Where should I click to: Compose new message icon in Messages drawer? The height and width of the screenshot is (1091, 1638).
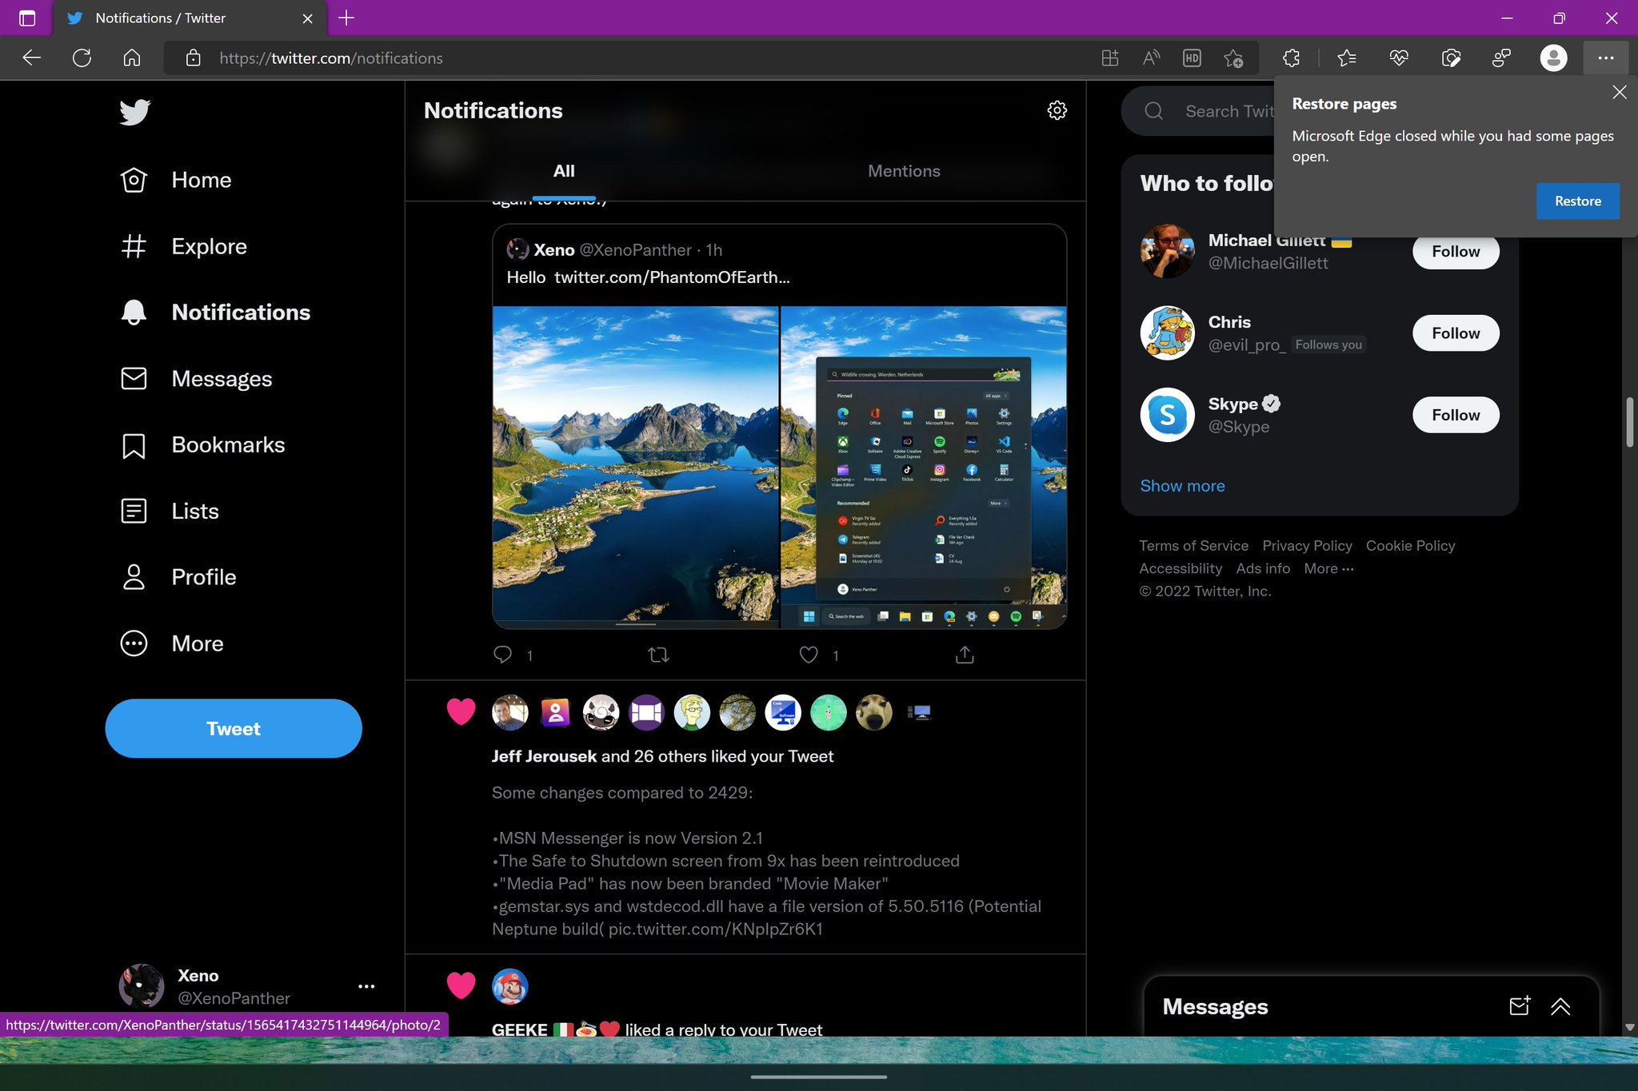pyautogui.click(x=1520, y=1006)
